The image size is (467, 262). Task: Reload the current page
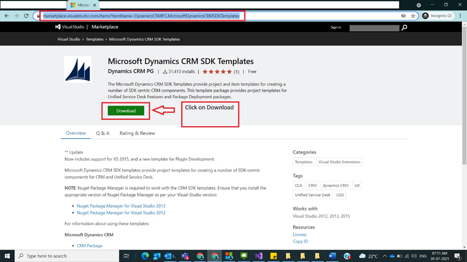[26, 16]
